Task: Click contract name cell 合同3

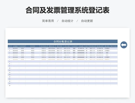Action: point(22,53)
